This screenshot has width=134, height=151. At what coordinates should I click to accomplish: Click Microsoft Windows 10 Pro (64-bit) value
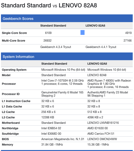pyautogui.click(x=63, y=70)
